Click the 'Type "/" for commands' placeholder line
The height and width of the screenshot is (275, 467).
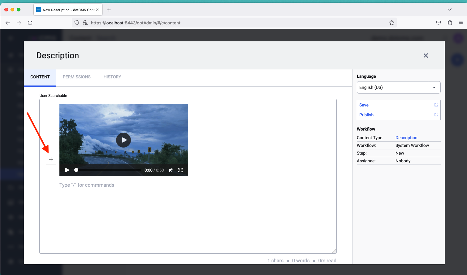[87, 185]
